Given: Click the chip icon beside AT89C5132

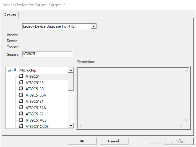Looking at the screenshot, I should pyautogui.click(x=21, y=113).
